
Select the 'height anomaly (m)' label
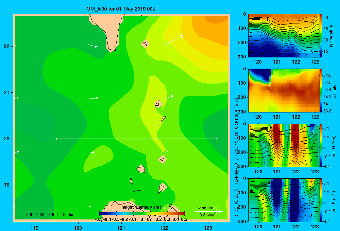coord(141,207)
